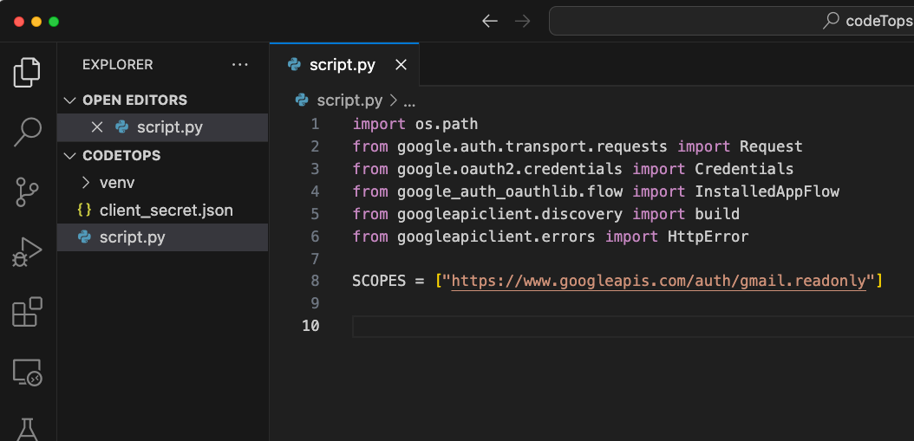Place cursor on empty line 10
This screenshot has height=441, width=914.
tap(633, 327)
